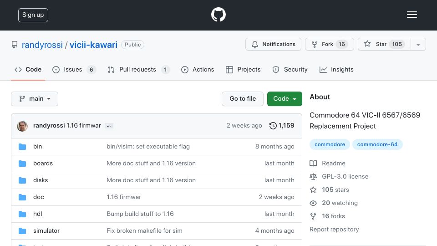Click the '2 weeks ago' latest commit timestamp
The width and height of the screenshot is (437, 246).
coord(244,126)
